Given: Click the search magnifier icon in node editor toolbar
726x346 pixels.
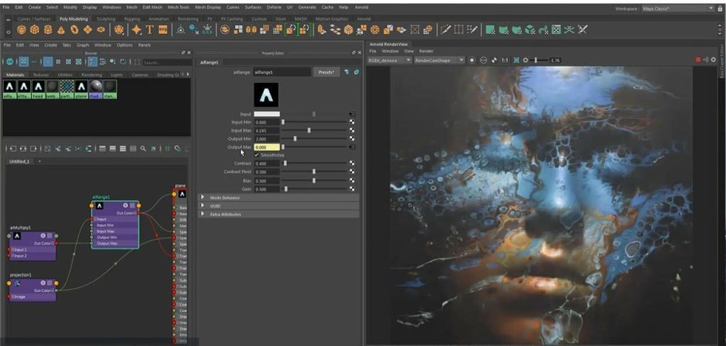Looking at the screenshot, I should click(x=143, y=148).
